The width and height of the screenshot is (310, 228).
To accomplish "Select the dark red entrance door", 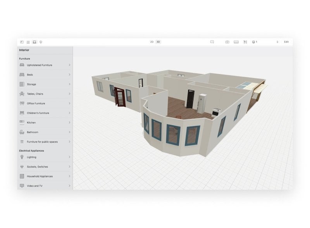I will (120, 97).
